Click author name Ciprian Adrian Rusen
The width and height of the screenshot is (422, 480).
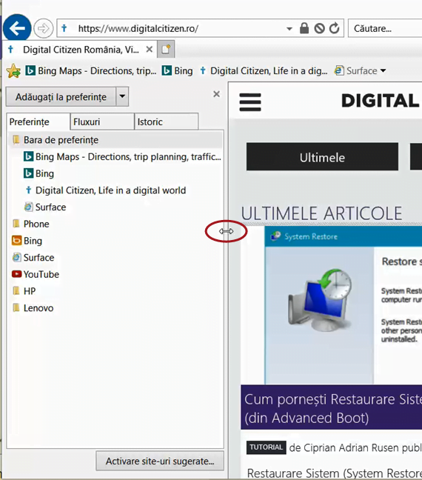349,448
